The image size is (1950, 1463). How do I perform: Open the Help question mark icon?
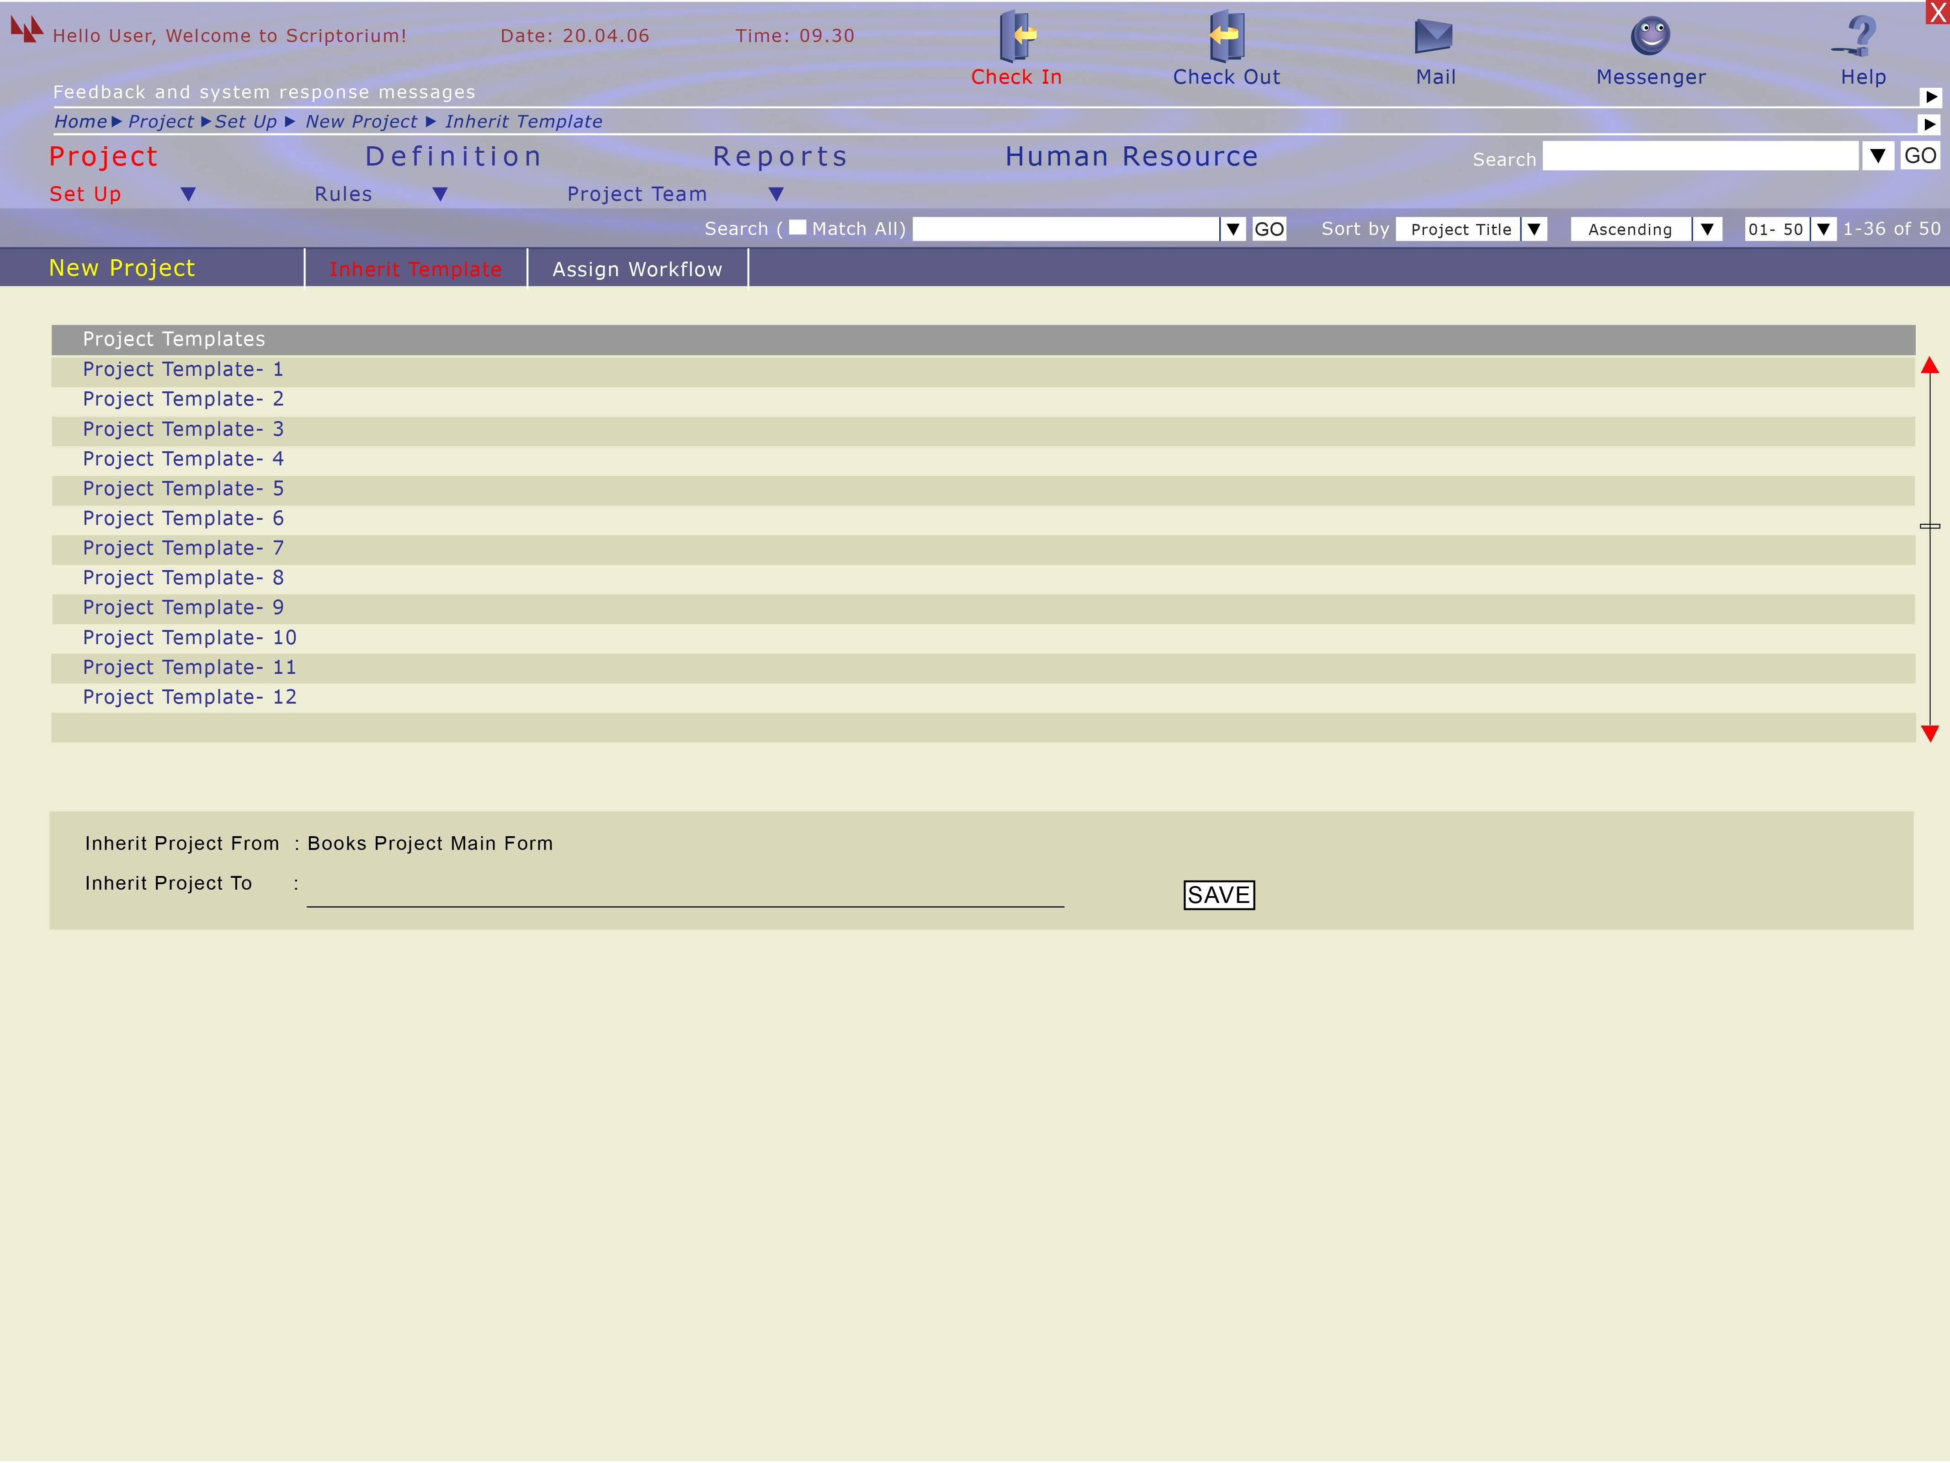[x=1860, y=36]
